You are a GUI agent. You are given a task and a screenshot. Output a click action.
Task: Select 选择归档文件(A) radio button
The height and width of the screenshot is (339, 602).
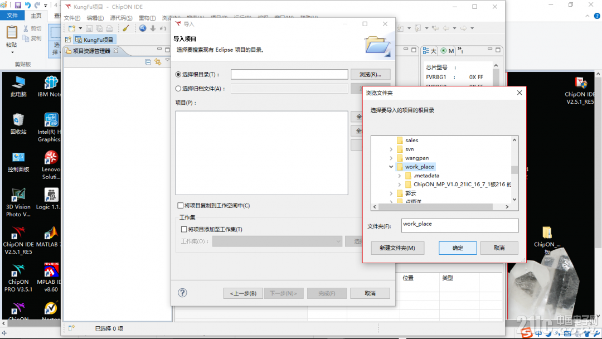coord(178,89)
